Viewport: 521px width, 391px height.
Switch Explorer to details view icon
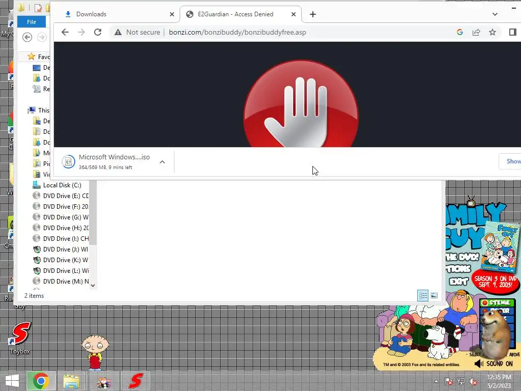423,295
